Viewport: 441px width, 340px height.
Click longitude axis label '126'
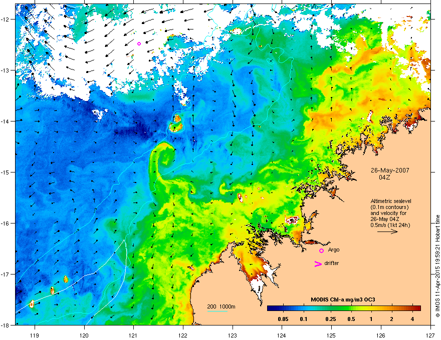point(381,335)
